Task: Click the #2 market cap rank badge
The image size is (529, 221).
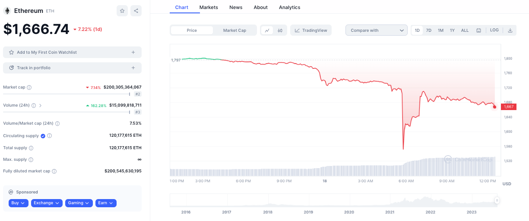Action: coord(138,94)
